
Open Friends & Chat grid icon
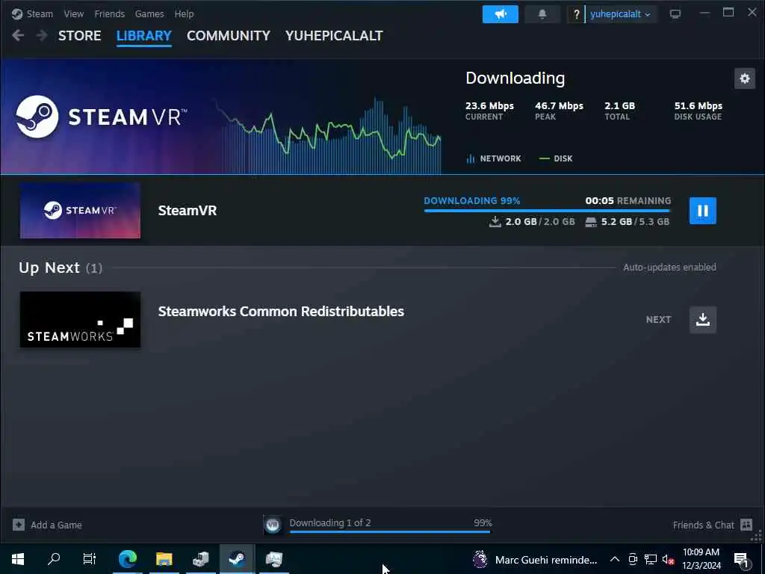click(746, 525)
